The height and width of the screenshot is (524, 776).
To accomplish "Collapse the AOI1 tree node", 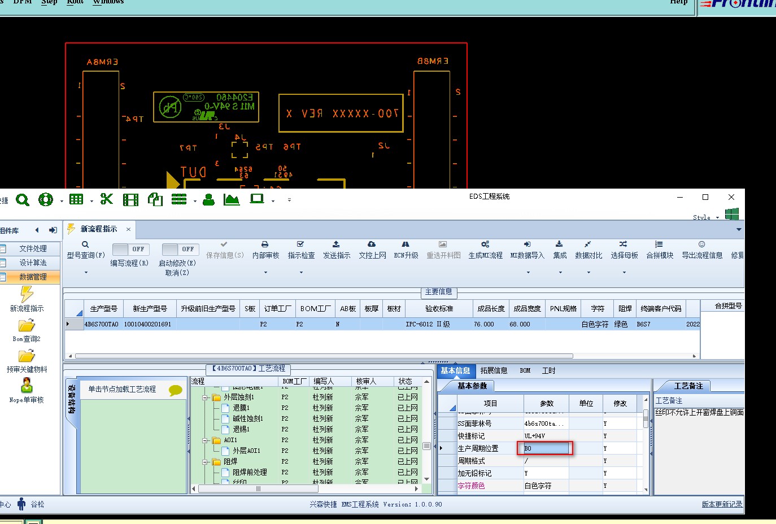I will (x=205, y=440).
